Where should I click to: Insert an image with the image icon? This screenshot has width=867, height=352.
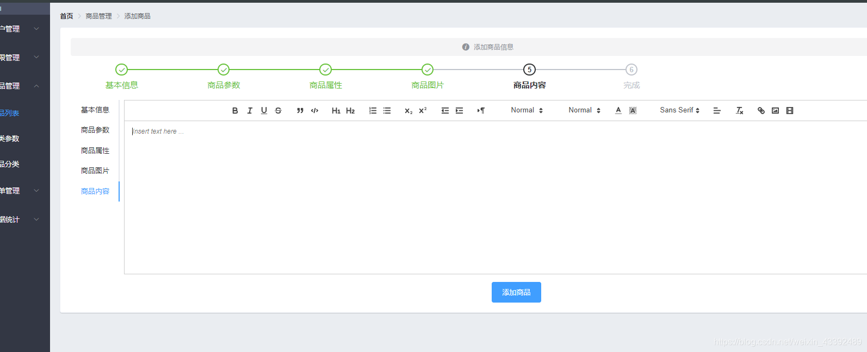775,110
